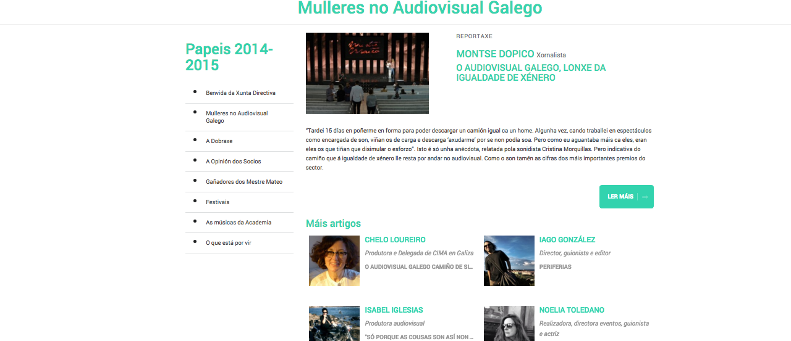Screen dimensions: 791x341
Task: Click the Máis artigos heading
Action: click(x=333, y=223)
